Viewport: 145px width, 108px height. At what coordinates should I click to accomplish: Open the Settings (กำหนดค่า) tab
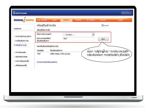click(x=103, y=20)
